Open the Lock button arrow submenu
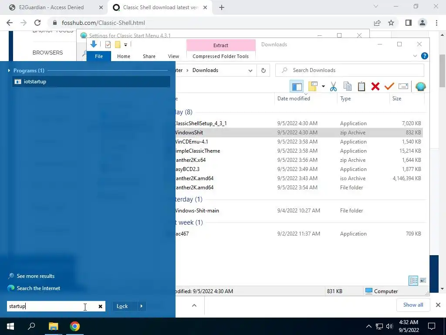The image size is (446, 335). 142,306
